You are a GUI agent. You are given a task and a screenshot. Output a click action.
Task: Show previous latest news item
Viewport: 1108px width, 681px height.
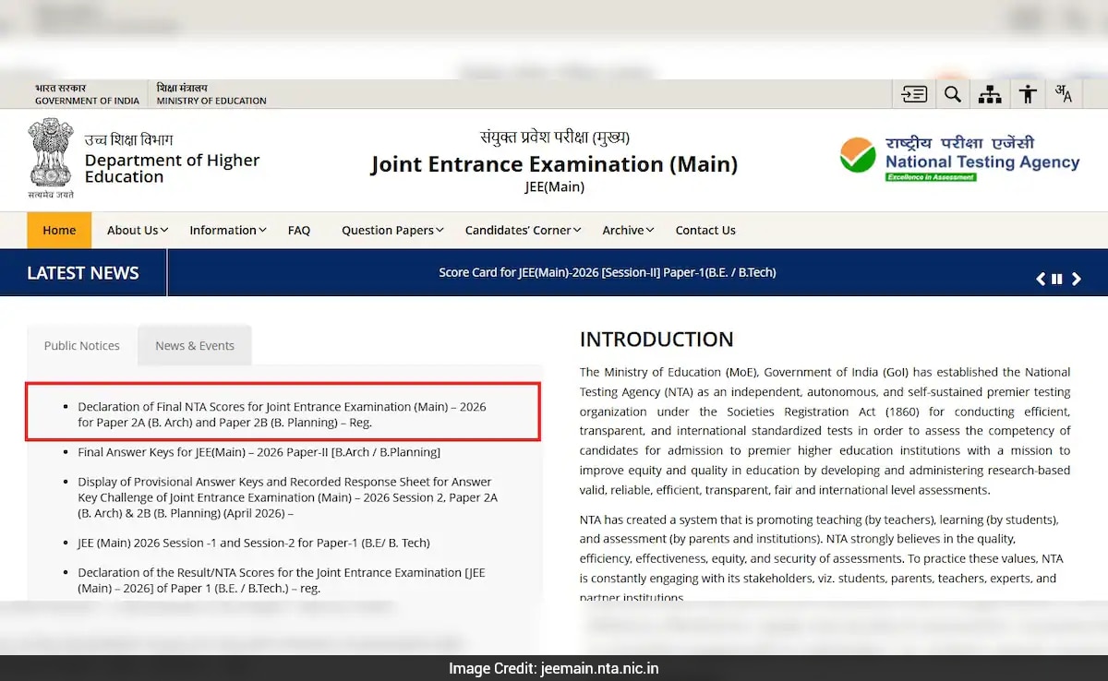pos(1041,279)
